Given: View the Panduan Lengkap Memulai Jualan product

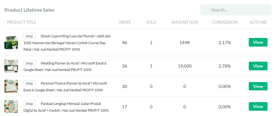Looking at the screenshot, I should click(x=258, y=106).
